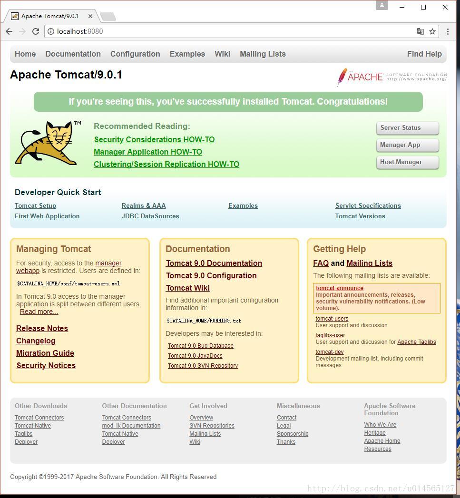Open the FAQ link in Getting Help
Image resolution: width=460 pixels, height=498 pixels.
click(x=321, y=264)
